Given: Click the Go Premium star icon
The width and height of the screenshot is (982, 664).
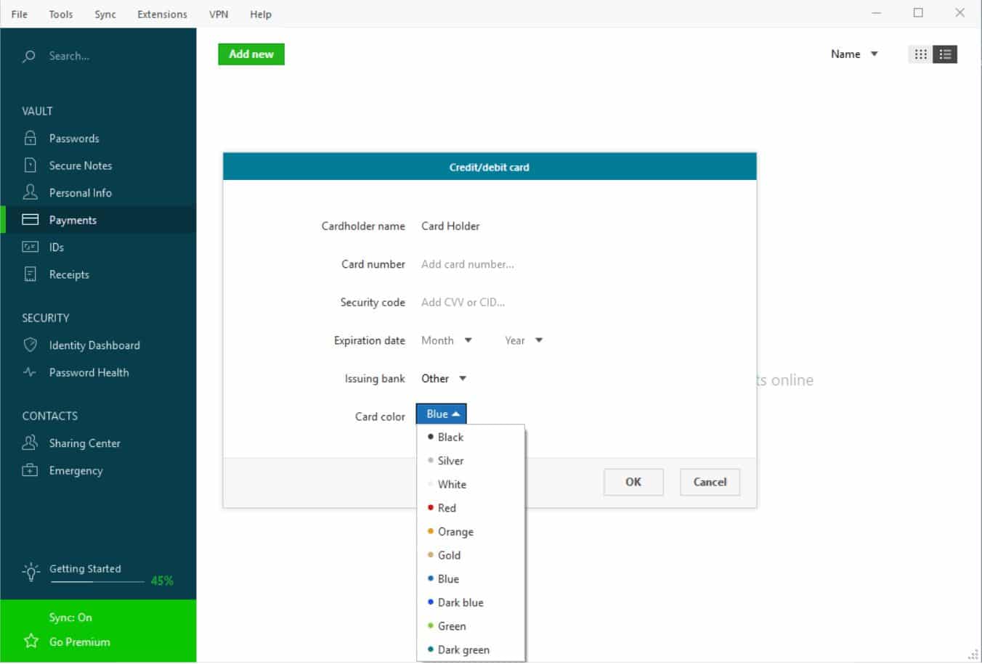Looking at the screenshot, I should [x=31, y=641].
